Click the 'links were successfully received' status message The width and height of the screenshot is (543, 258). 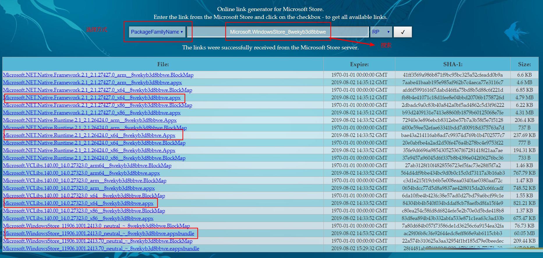[x=270, y=47]
